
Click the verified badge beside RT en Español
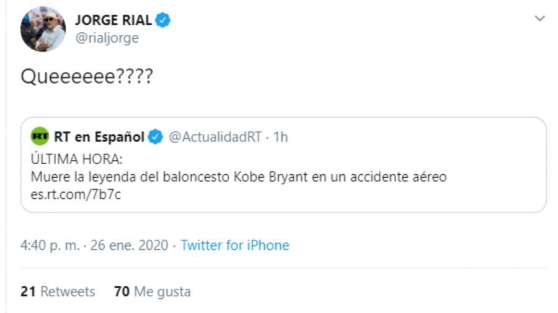point(155,137)
